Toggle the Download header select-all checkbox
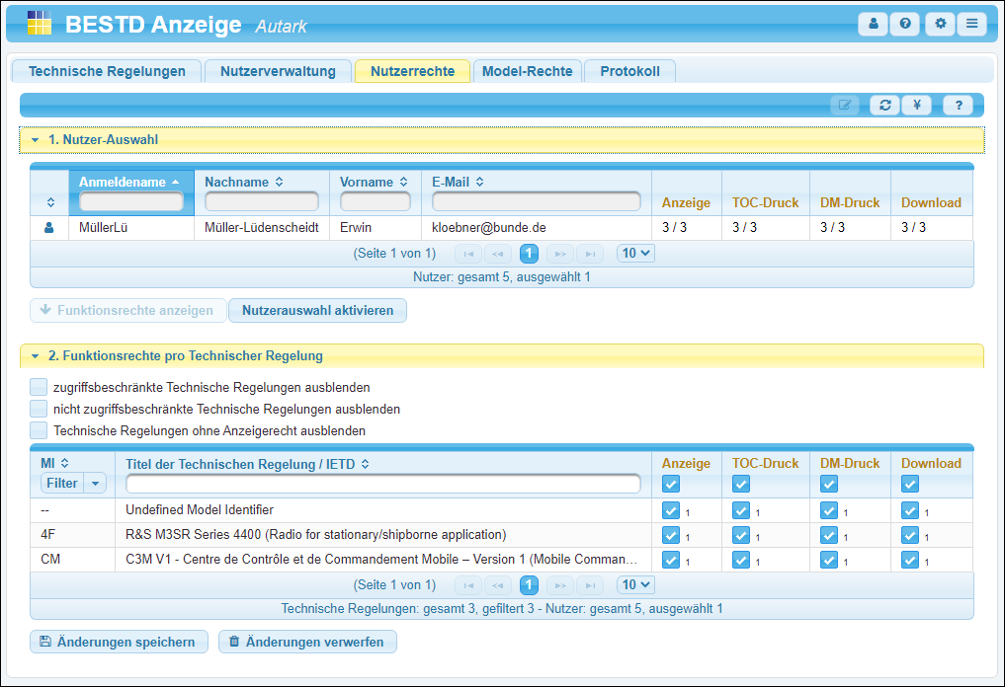1005x687 pixels. point(909,484)
